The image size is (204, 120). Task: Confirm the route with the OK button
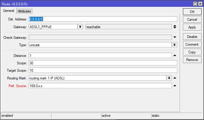pyautogui.click(x=192, y=12)
